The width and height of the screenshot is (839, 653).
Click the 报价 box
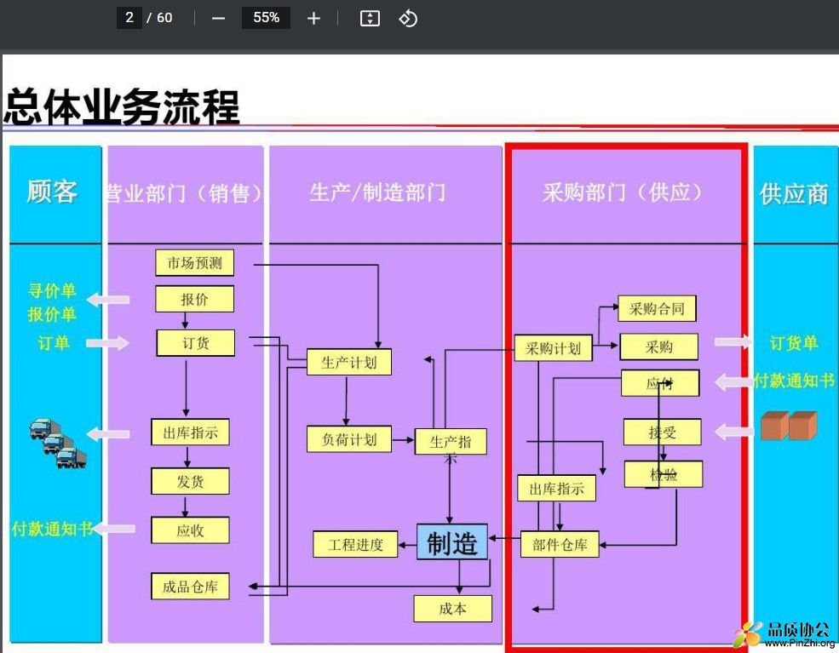pyautogui.click(x=195, y=299)
